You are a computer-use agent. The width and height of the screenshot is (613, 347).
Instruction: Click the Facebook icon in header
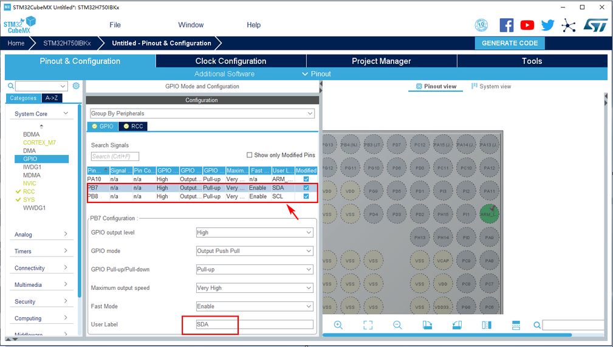(x=507, y=25)
